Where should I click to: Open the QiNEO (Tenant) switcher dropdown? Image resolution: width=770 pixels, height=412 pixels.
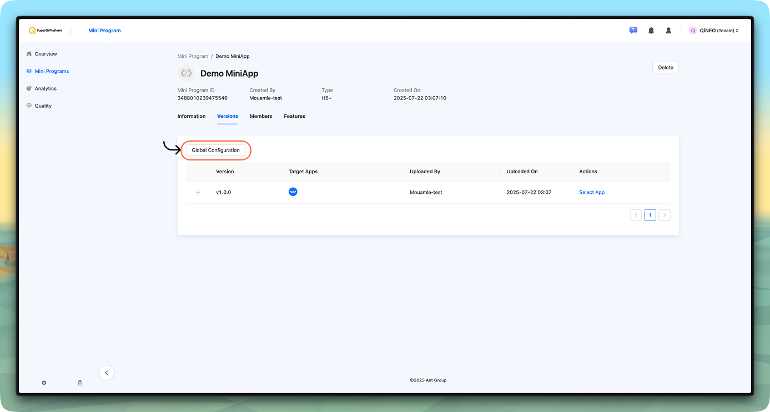click(x=714, y=31)
